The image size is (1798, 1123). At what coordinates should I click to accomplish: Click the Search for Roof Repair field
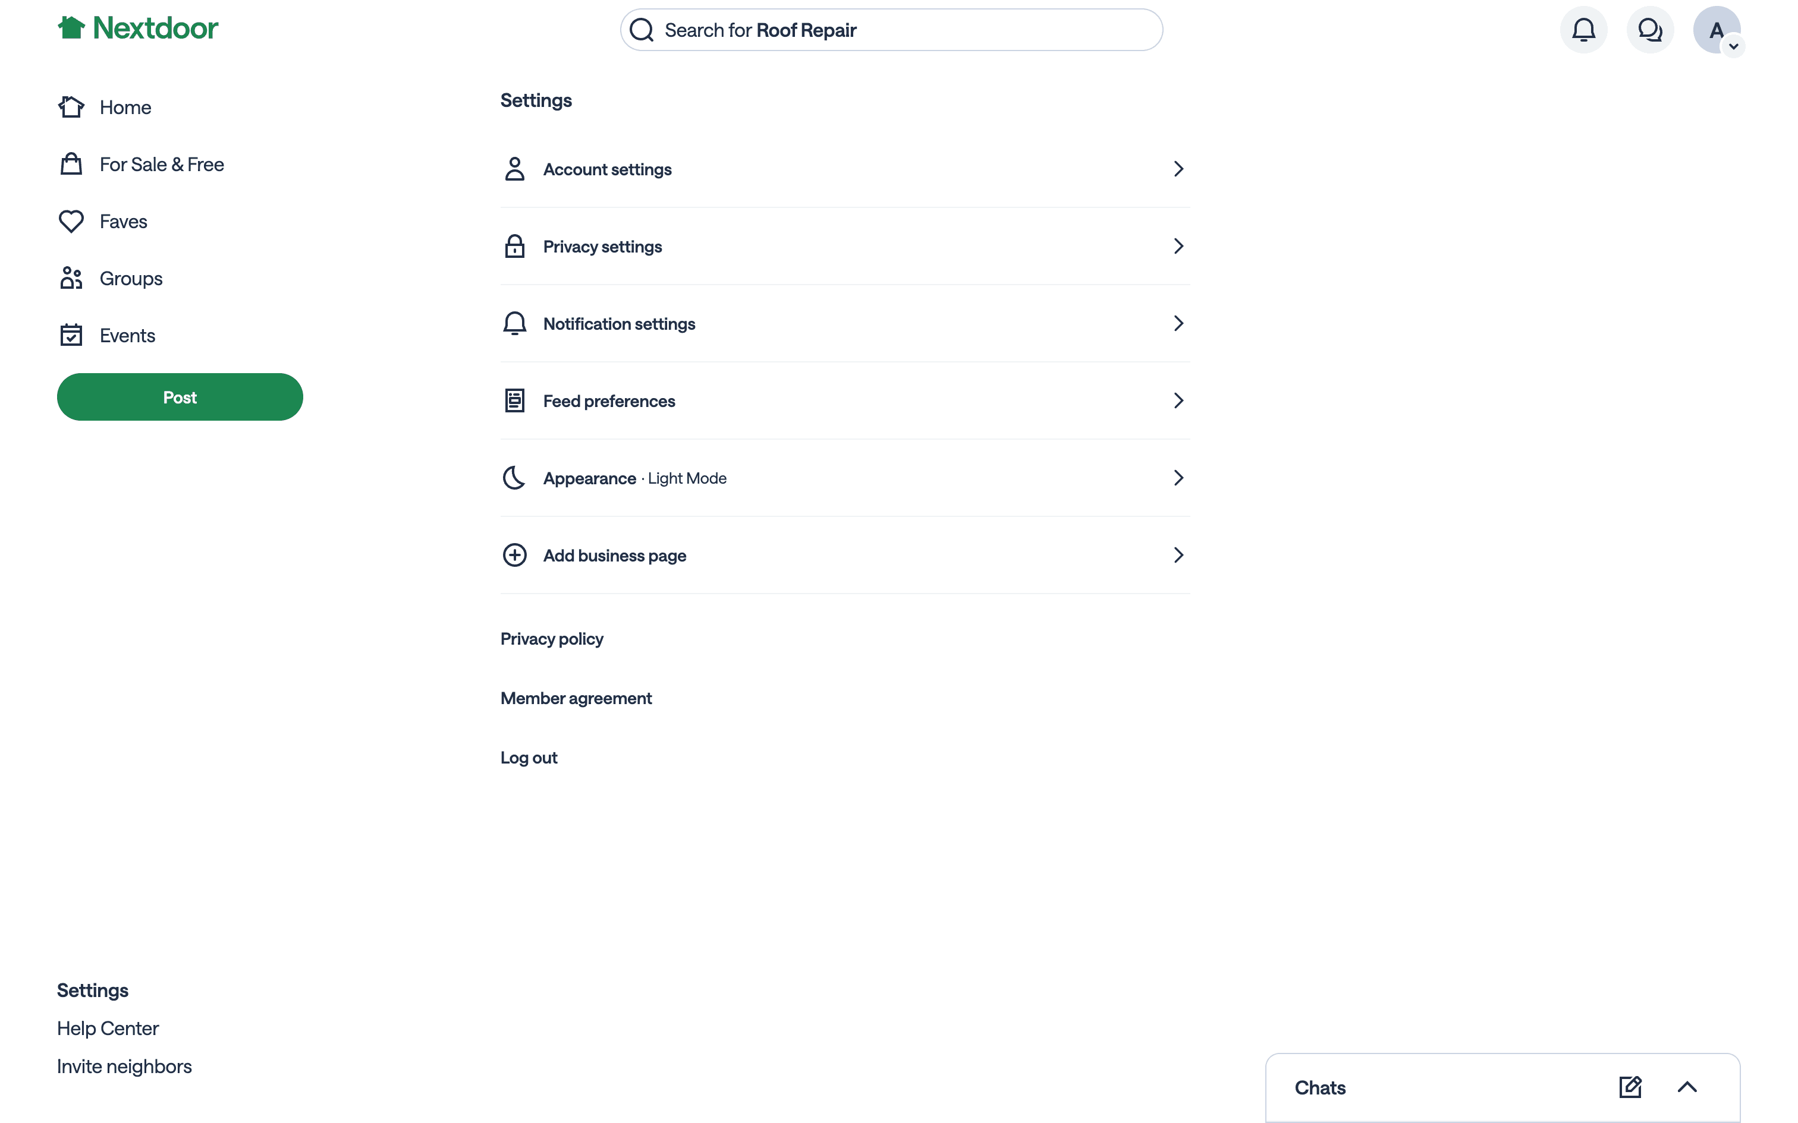[891, 30]
